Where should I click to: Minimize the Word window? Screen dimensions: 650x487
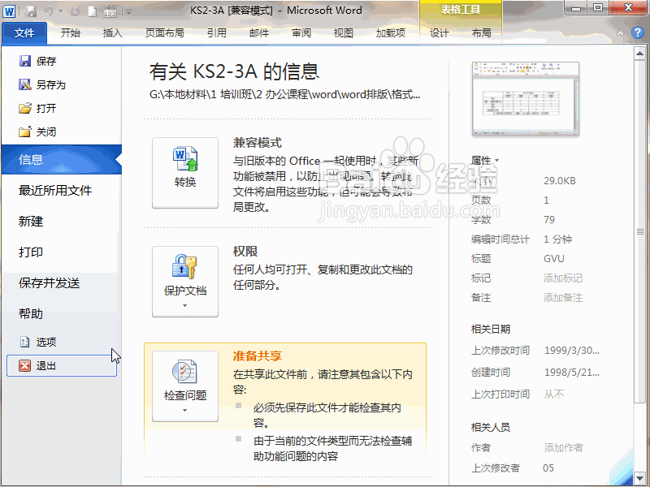(x=576, y=8)
